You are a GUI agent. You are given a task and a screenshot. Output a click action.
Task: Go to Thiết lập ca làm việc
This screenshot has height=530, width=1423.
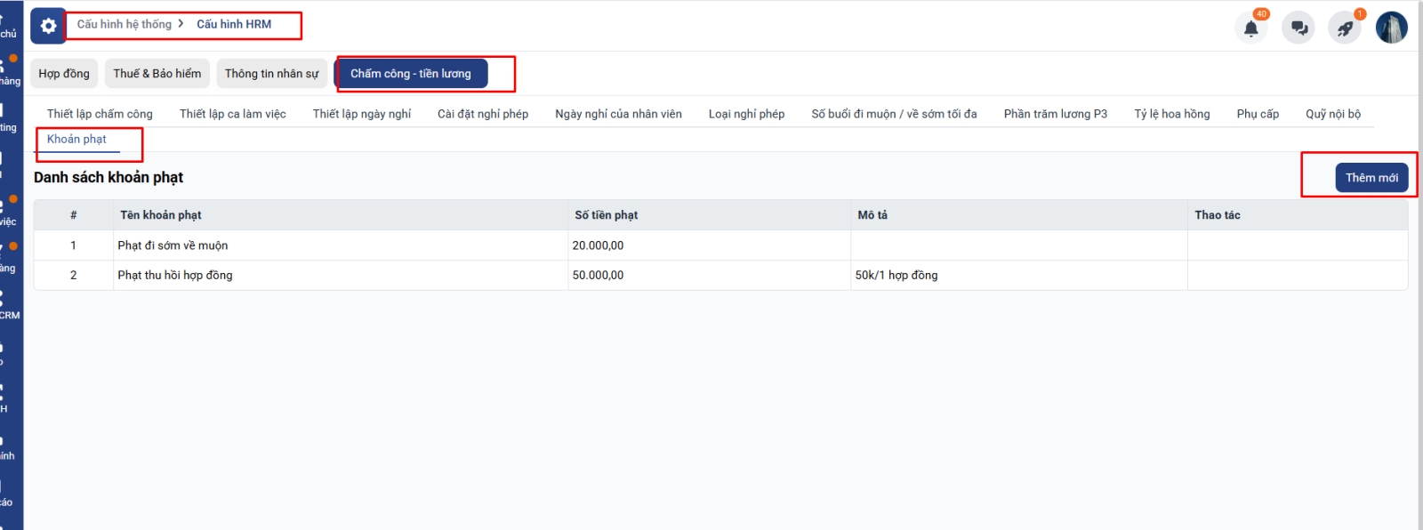pos(233,114)
